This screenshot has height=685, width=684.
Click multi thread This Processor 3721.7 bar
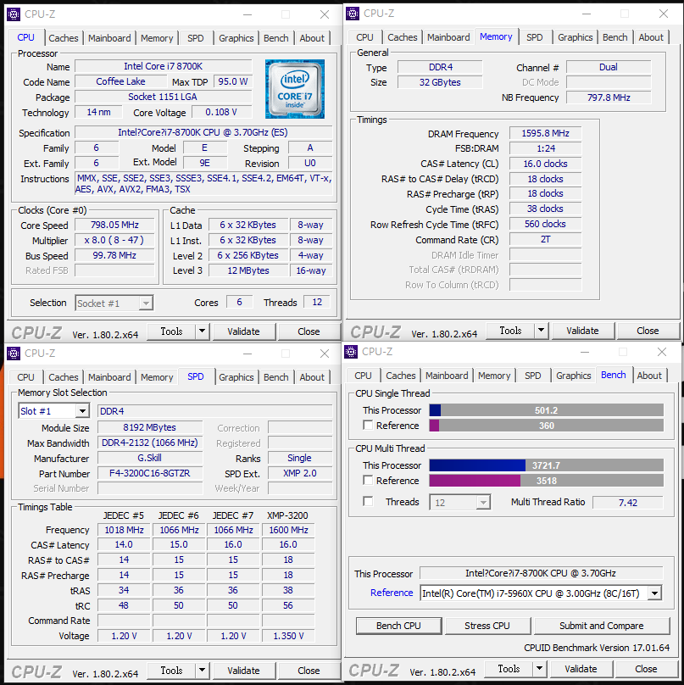coord(546,465)
